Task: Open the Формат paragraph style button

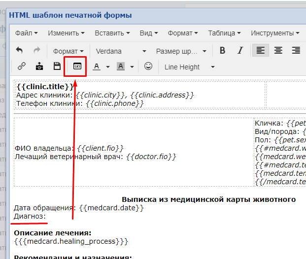Action: point(68,51)
